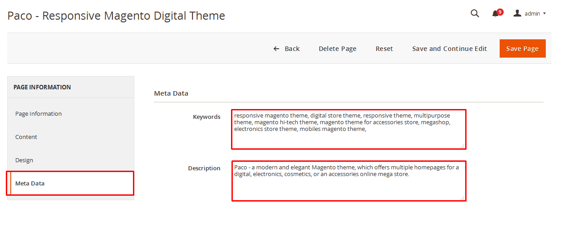
Task: Go back using the Back arrow
Action: click(287, 49)
